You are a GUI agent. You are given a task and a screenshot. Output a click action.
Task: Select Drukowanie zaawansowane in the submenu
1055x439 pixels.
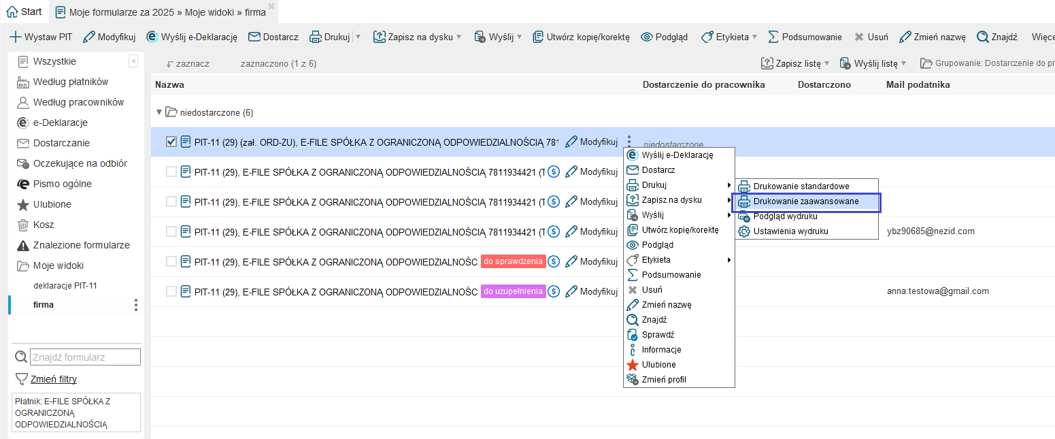coord(805,201)
